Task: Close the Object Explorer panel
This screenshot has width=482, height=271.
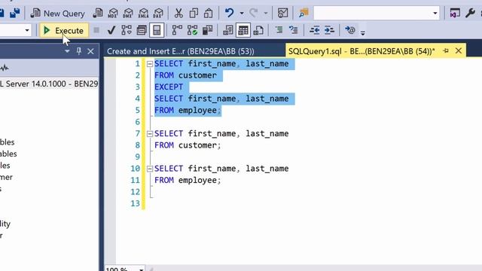Action: coord(90,51)
